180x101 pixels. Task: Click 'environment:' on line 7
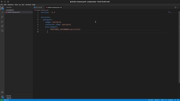coord(51,27)
